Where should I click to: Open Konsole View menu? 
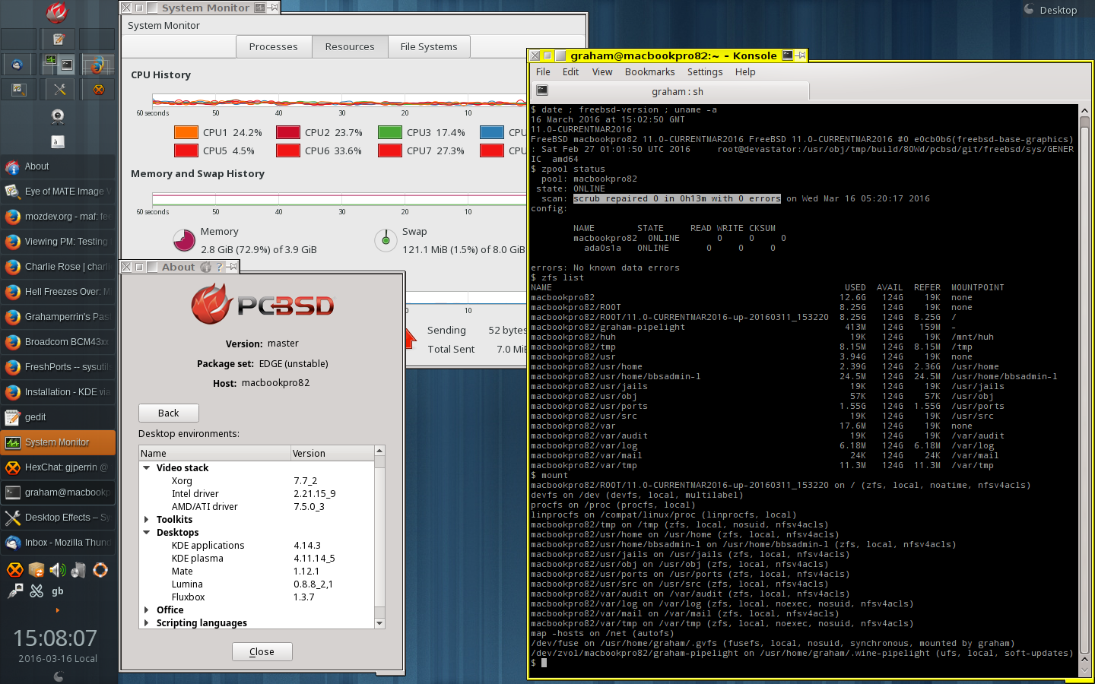[x=602, y=72]
